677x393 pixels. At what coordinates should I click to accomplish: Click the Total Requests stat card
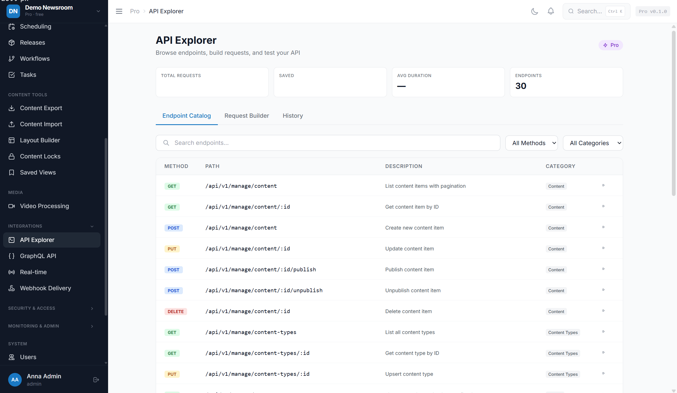[212, 82]
